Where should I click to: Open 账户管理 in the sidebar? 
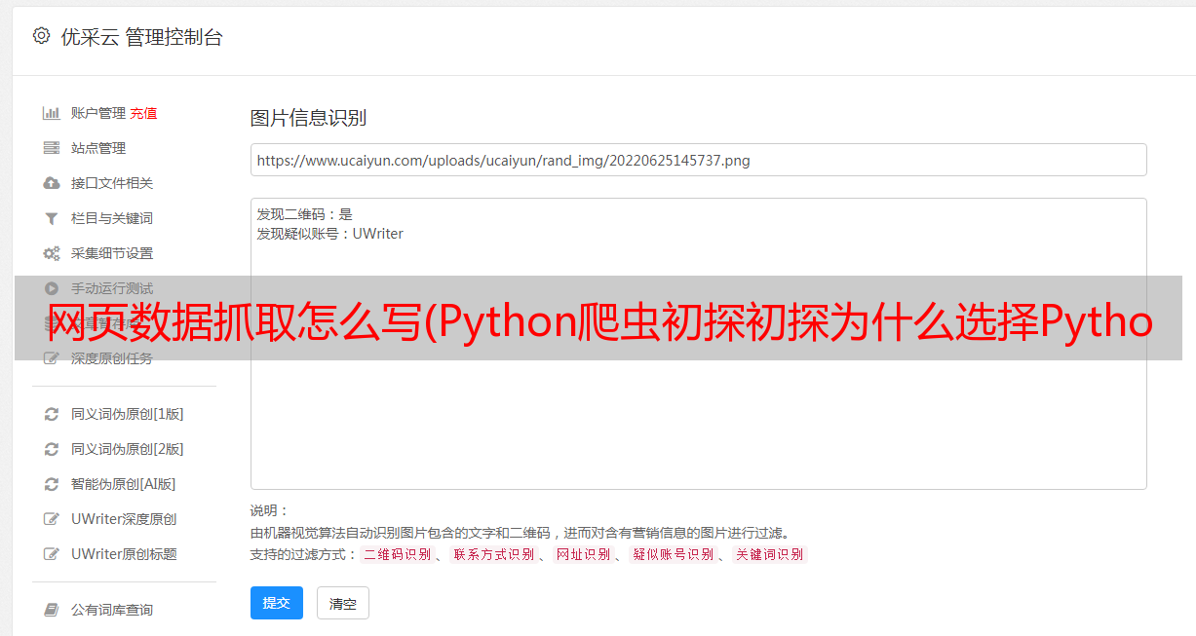(98, 113)
